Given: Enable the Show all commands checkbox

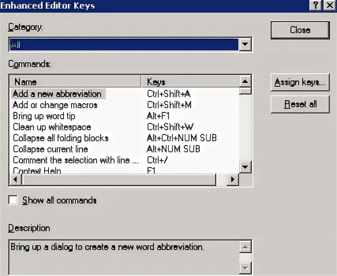Looking at the screenshot, I should [13, 200].
